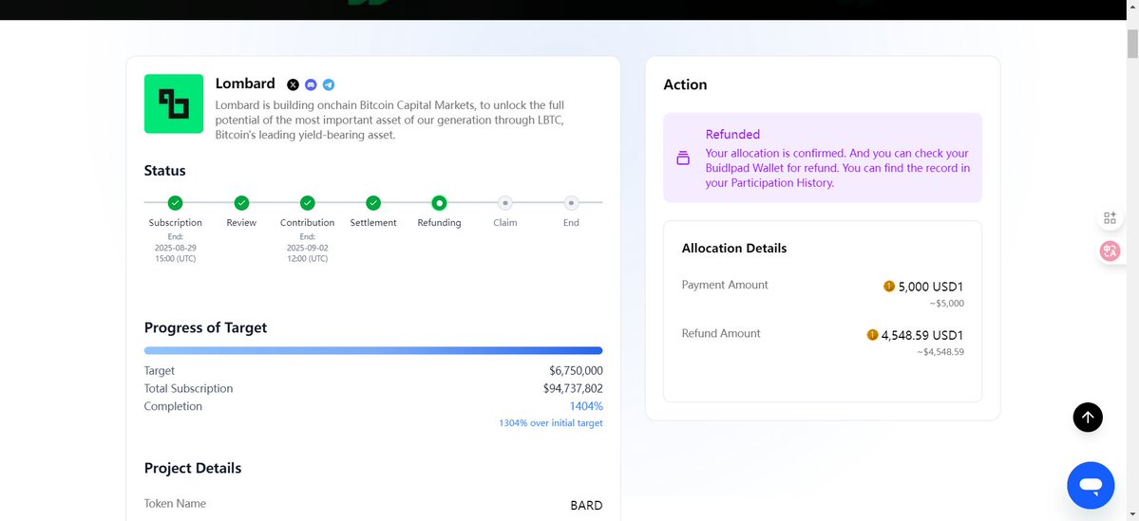Viewport: 1139px width, 521px height.
Task: Select the End step marker
Action: point(571,202)
